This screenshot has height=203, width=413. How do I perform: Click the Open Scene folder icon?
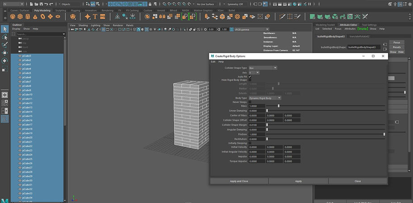(36, 4)
